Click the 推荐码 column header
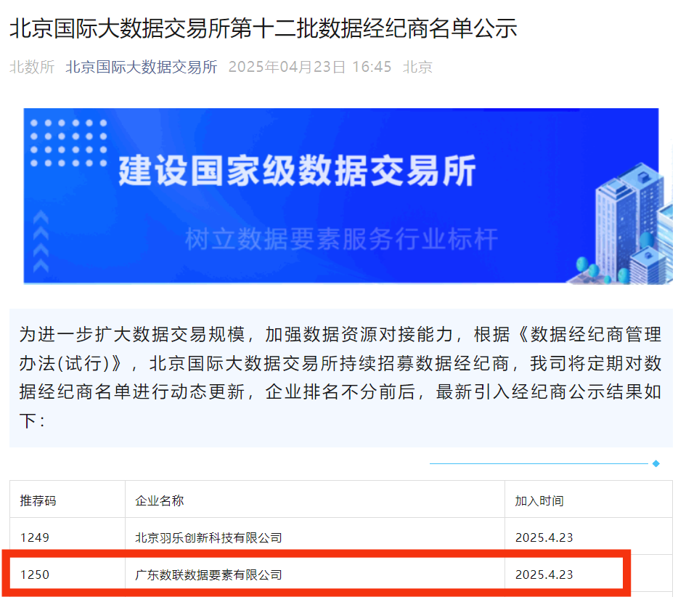 (38, 500)
